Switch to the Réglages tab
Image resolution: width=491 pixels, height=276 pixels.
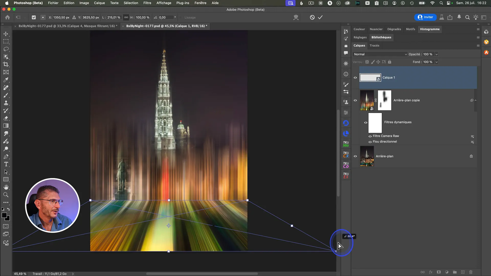(360, 37)
